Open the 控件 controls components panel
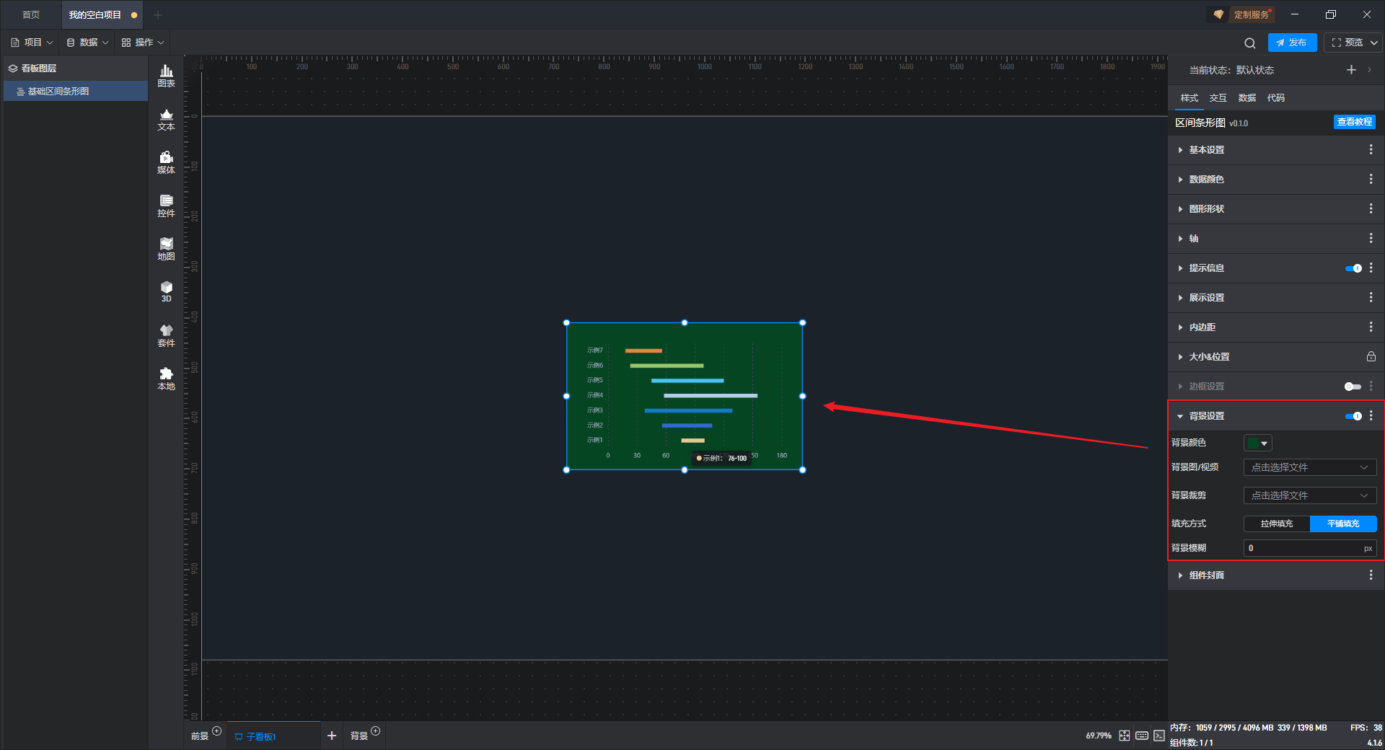 pos(166,206)
